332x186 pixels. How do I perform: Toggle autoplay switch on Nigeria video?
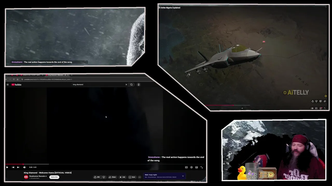tap(312, 108)
